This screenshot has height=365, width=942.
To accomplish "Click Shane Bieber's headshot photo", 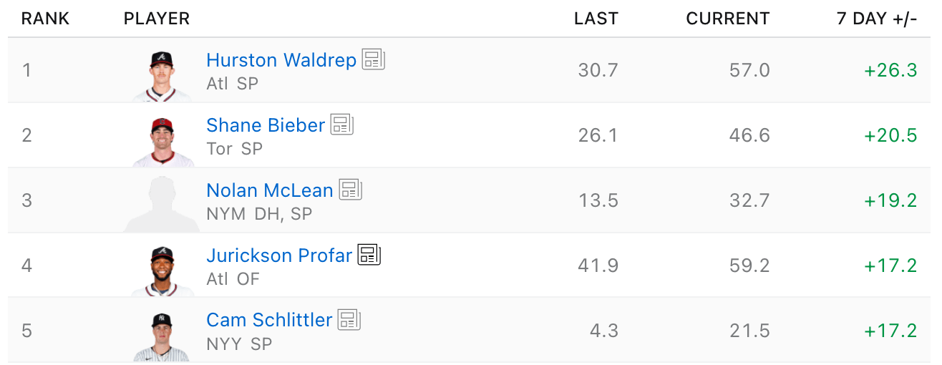I will click(162, 141).
